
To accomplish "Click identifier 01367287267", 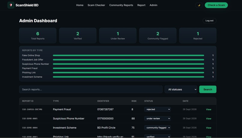I will point(105,109).
